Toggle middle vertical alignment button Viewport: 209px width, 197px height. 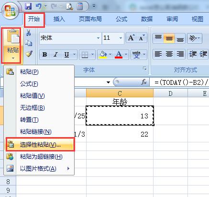(x=169, y=38)
